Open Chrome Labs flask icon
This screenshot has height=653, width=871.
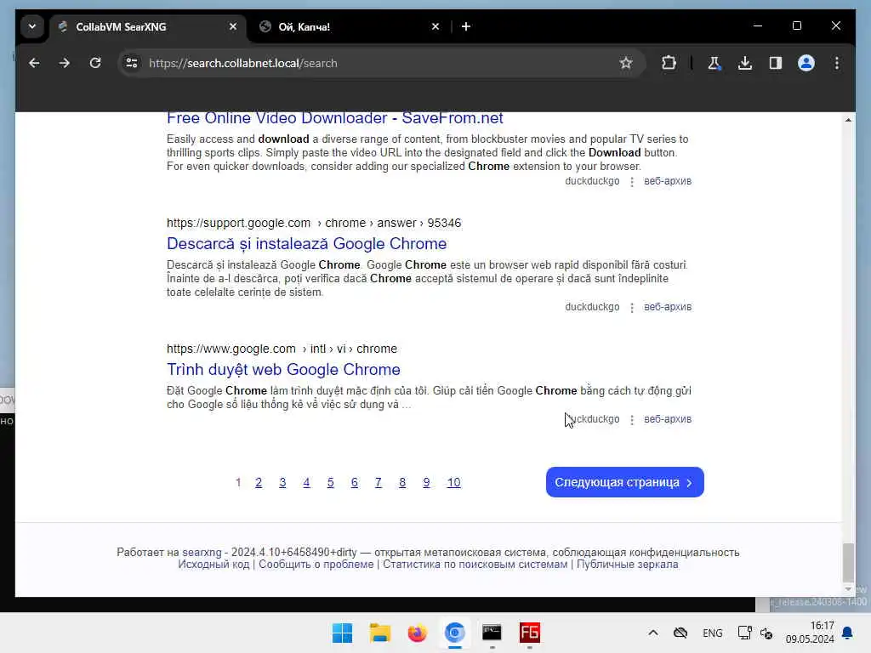tap(714, 63)
